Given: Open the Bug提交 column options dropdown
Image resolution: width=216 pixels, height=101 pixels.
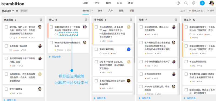Looking at the screenshot, I should click(x=41, y=20).
